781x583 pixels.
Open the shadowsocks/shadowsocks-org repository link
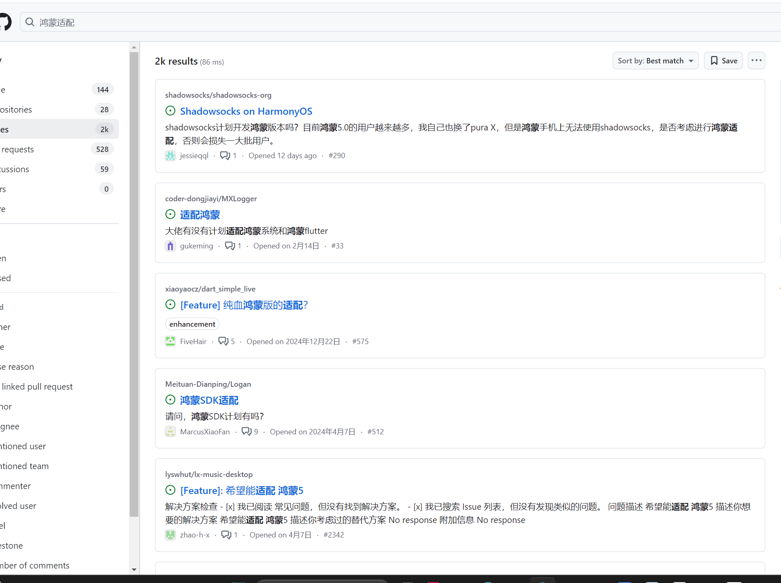(x=218, y=95)
